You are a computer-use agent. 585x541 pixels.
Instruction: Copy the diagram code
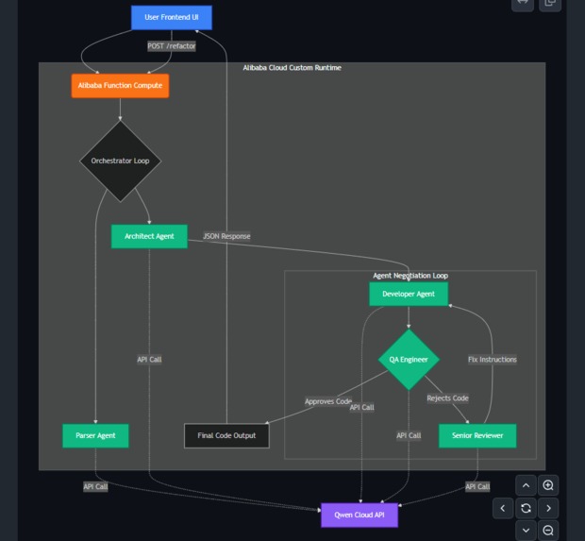(x=550, y=4)
